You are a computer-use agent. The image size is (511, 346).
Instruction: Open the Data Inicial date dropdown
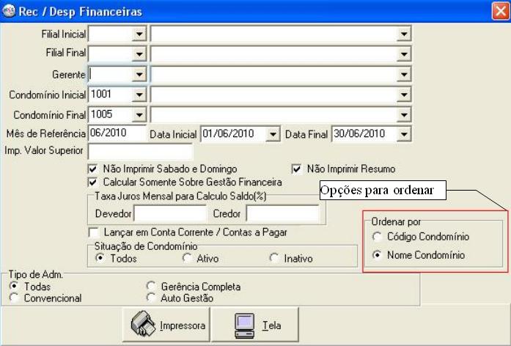273,134
